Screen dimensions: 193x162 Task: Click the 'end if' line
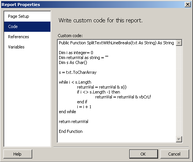point(82,102)
